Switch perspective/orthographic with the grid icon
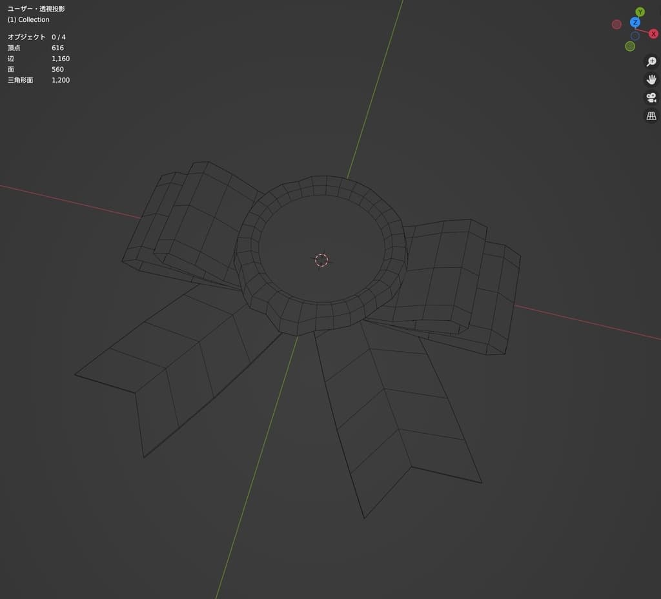Image resolution: width=661 pixels, height=599 pixels. [x=651, y=116]
